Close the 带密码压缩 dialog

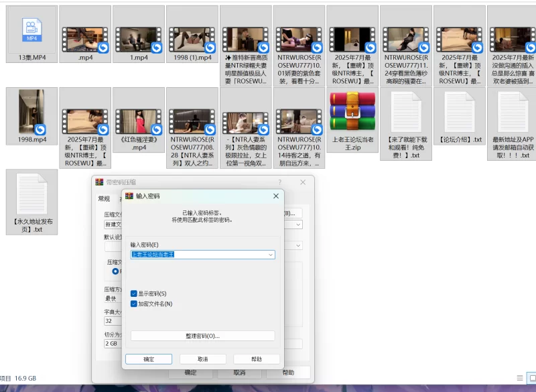[x=303, y=182]
